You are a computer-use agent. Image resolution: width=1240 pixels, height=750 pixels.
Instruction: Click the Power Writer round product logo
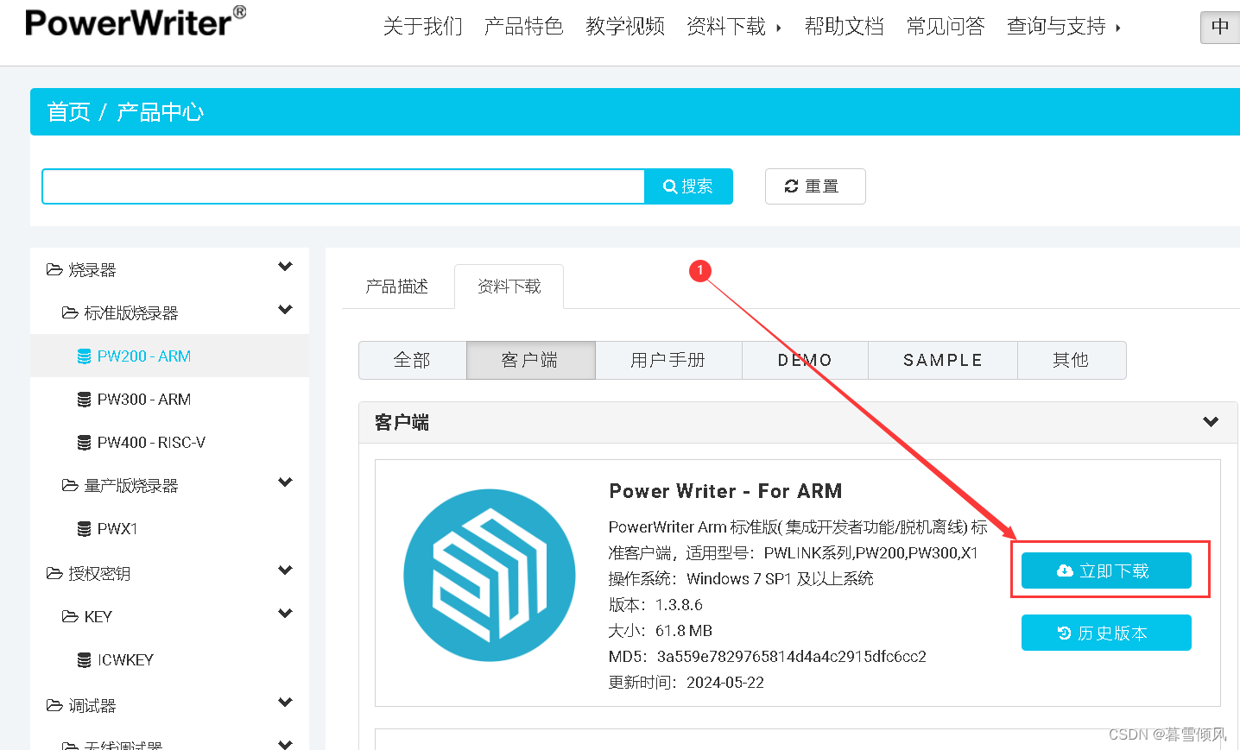coord(490,575)
